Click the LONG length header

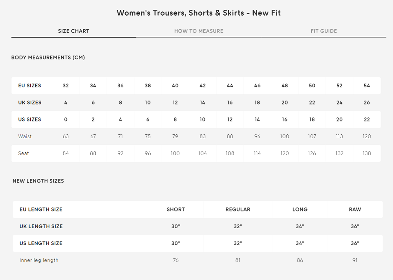300,210
